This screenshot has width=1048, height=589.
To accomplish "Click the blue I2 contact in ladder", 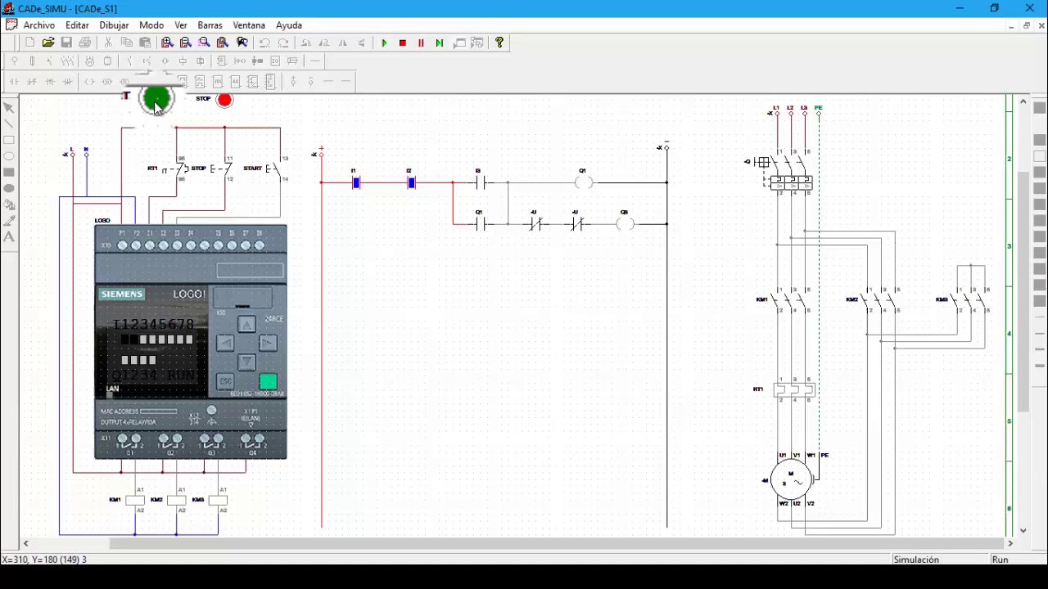I will click(411, 182).
